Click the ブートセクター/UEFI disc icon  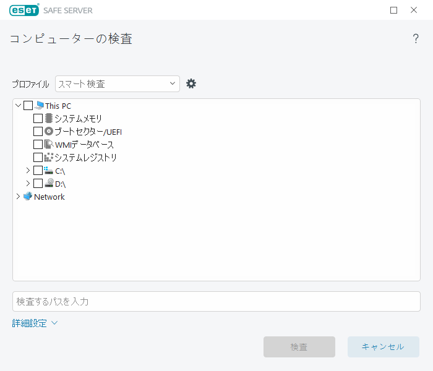click(49, 131)
